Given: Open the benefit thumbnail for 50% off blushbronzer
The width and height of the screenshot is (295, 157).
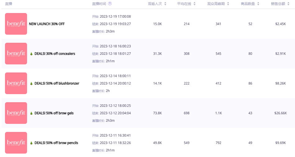Looking at the screenshot, I should pyautogui.click(x=16, y=83).
